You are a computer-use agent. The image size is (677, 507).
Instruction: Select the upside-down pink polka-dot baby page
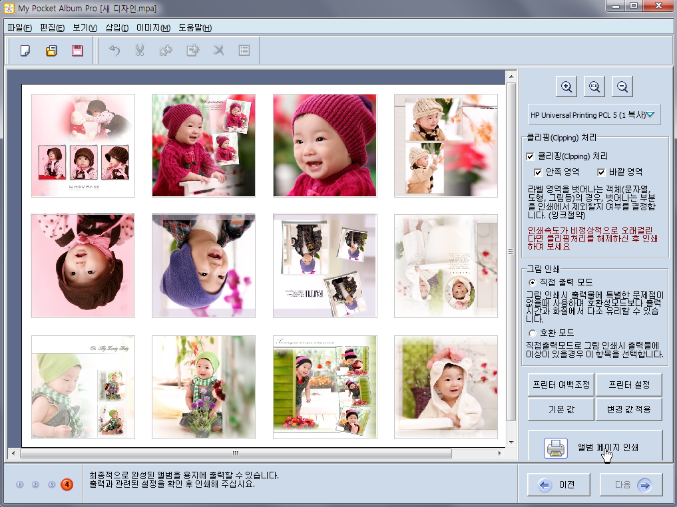83,265
